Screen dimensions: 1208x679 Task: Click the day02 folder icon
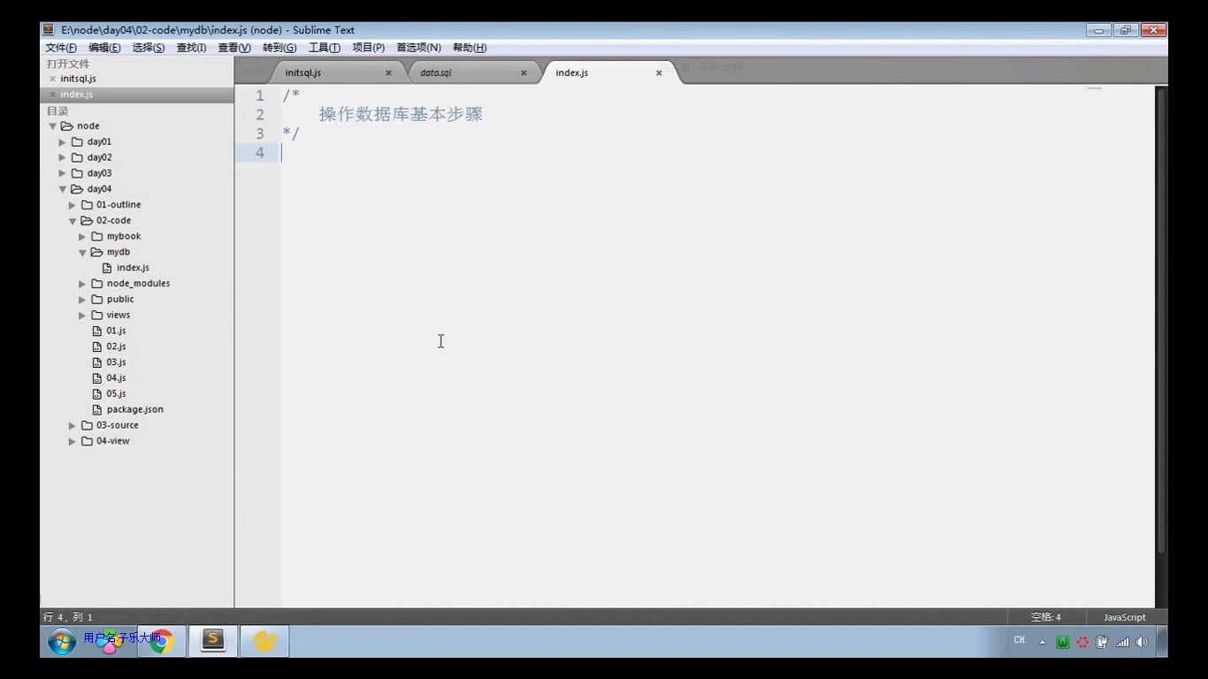click(x=77, y=157)
